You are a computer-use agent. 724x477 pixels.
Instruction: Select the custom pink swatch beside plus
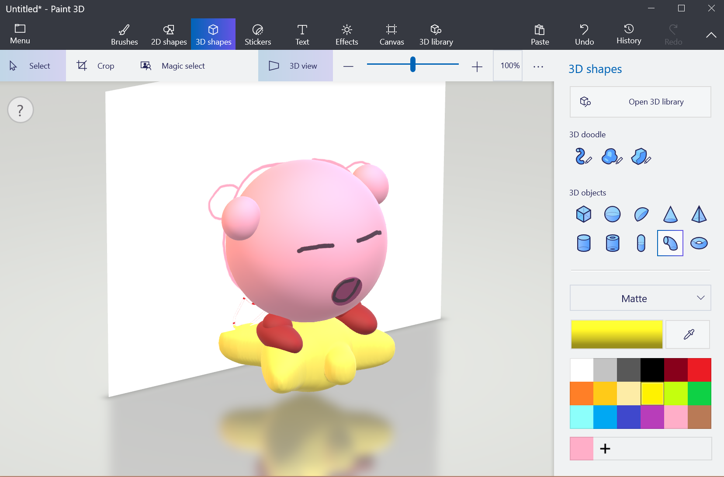(x=582, y=449)
